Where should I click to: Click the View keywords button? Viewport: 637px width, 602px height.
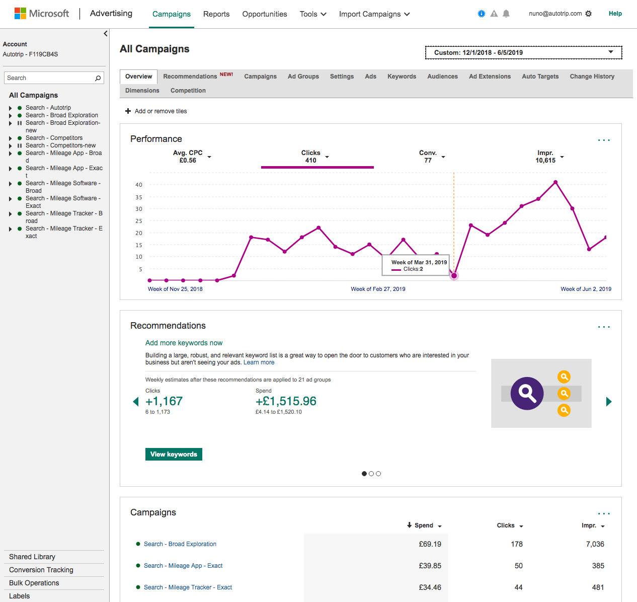pos(174,454)
